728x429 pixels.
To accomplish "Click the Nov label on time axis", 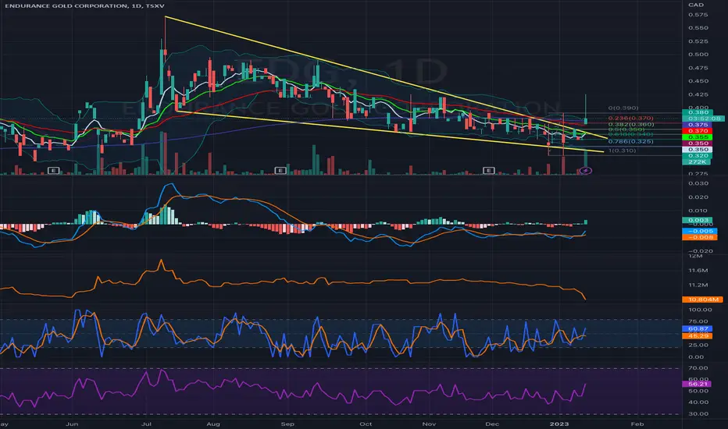I will point(429,424).
